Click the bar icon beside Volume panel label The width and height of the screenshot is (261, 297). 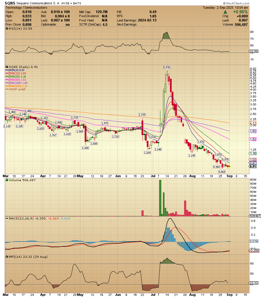7,180
